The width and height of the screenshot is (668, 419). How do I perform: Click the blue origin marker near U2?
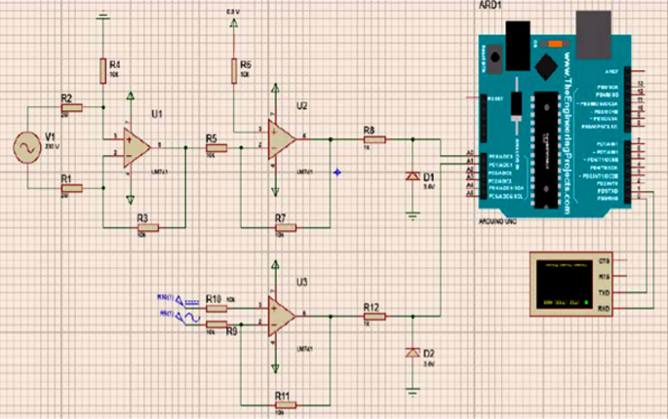point(337,172)
